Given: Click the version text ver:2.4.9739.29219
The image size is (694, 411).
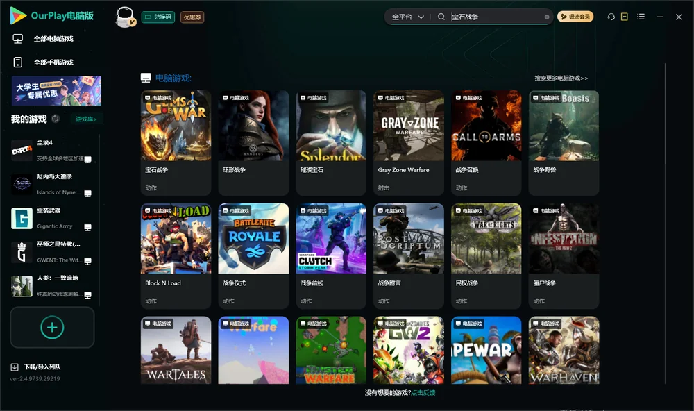Looking at the screenshot, I should coord(35,379).
